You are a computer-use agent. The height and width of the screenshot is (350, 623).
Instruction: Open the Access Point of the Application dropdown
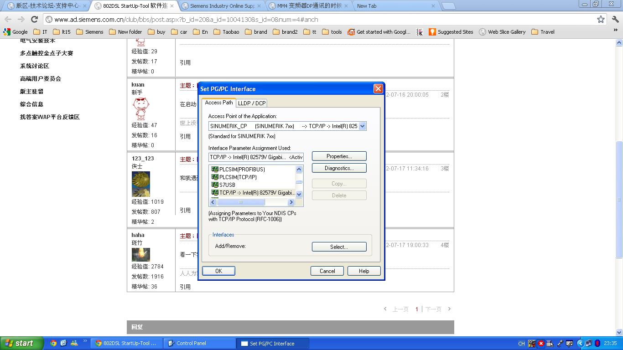[362, 126]
